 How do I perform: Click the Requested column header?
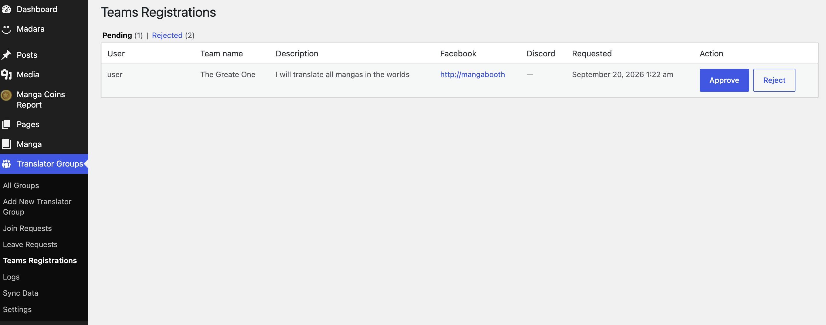(592, 54)
